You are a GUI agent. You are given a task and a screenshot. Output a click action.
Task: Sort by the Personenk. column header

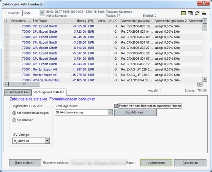click(20, 21)
